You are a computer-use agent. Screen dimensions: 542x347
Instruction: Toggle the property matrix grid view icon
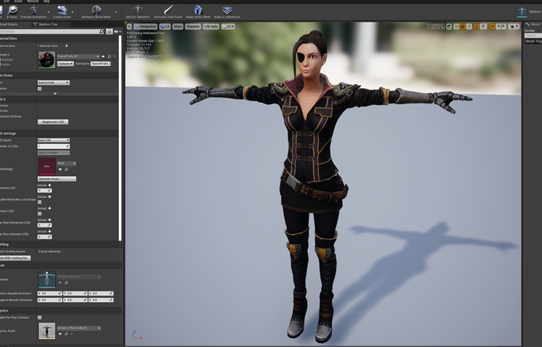[109, 31]
